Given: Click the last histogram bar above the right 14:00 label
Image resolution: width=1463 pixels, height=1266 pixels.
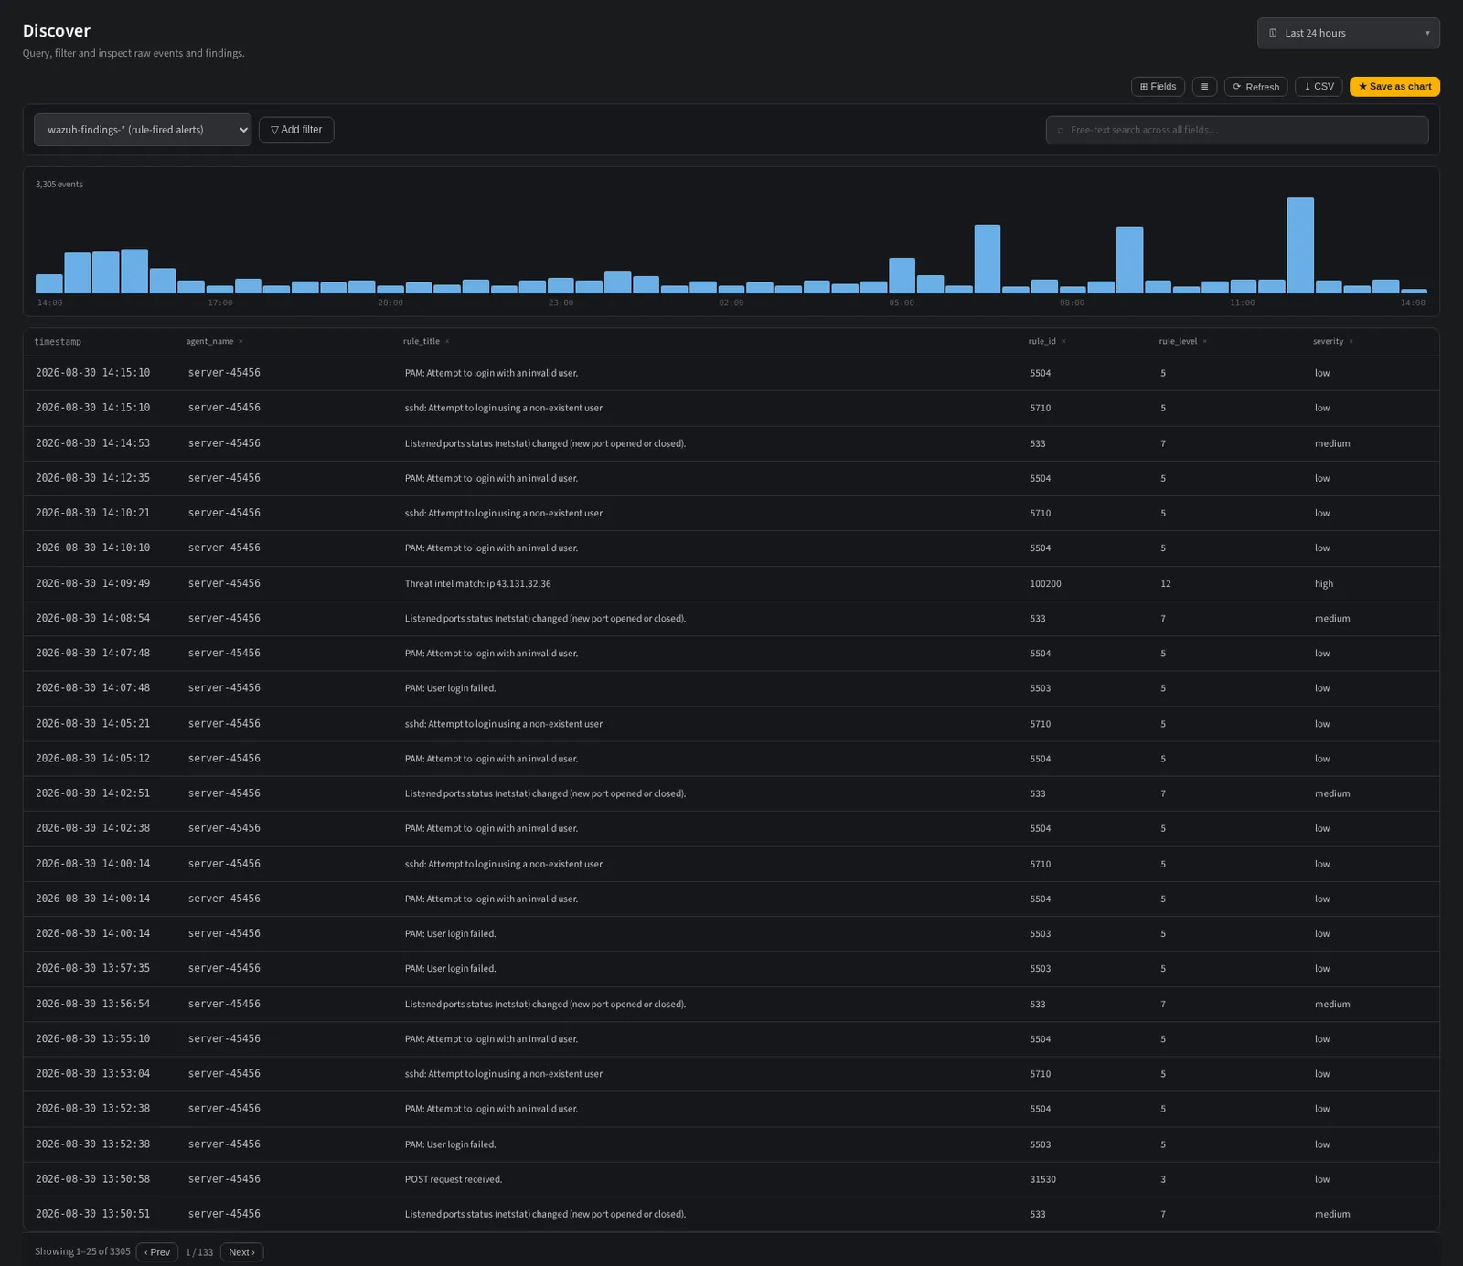Looking at the screenshot, I should 1414,291.
